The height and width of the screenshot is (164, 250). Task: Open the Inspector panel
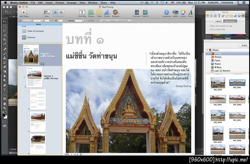(166, 12)
